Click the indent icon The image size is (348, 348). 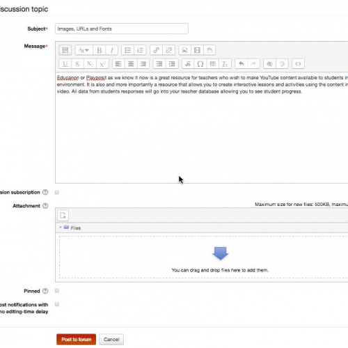click(x=172, y=63)
